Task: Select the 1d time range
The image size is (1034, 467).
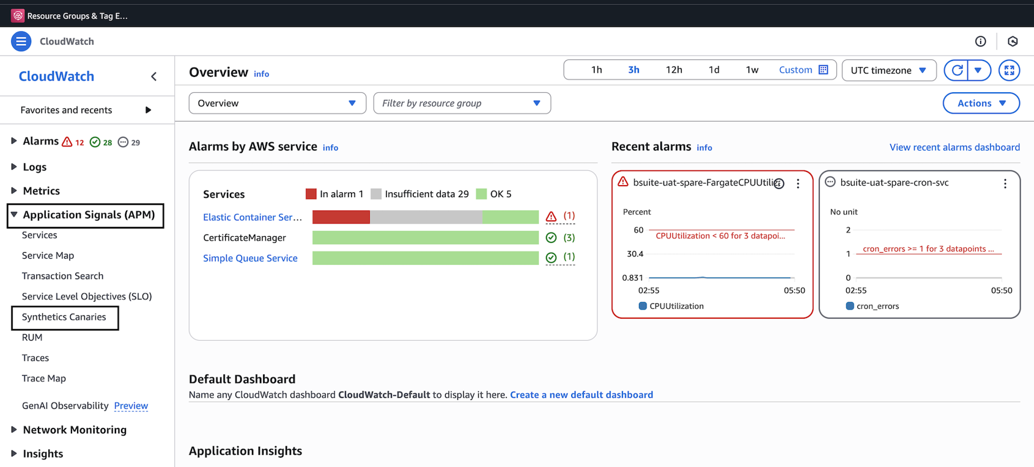Action: click(714, 70)
